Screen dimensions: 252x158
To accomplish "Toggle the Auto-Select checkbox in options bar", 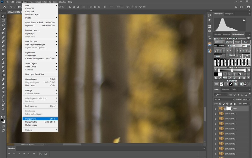I will click(19, 7).
